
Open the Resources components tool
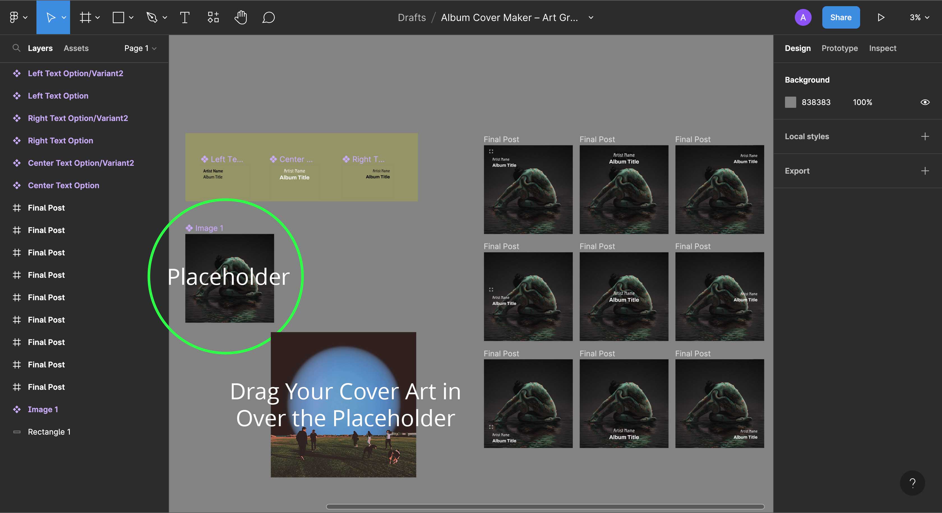click(213, 18)
